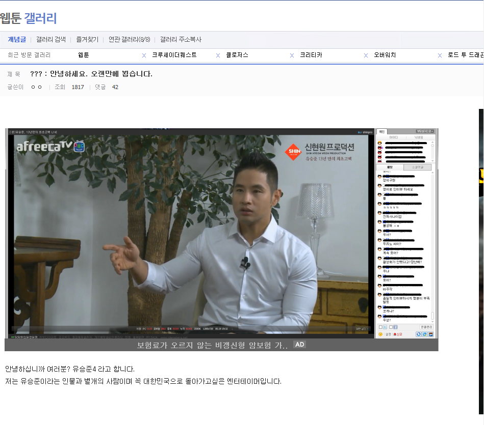
Task: Click chat message '계속 웃어?'
Action: (391, 253)
